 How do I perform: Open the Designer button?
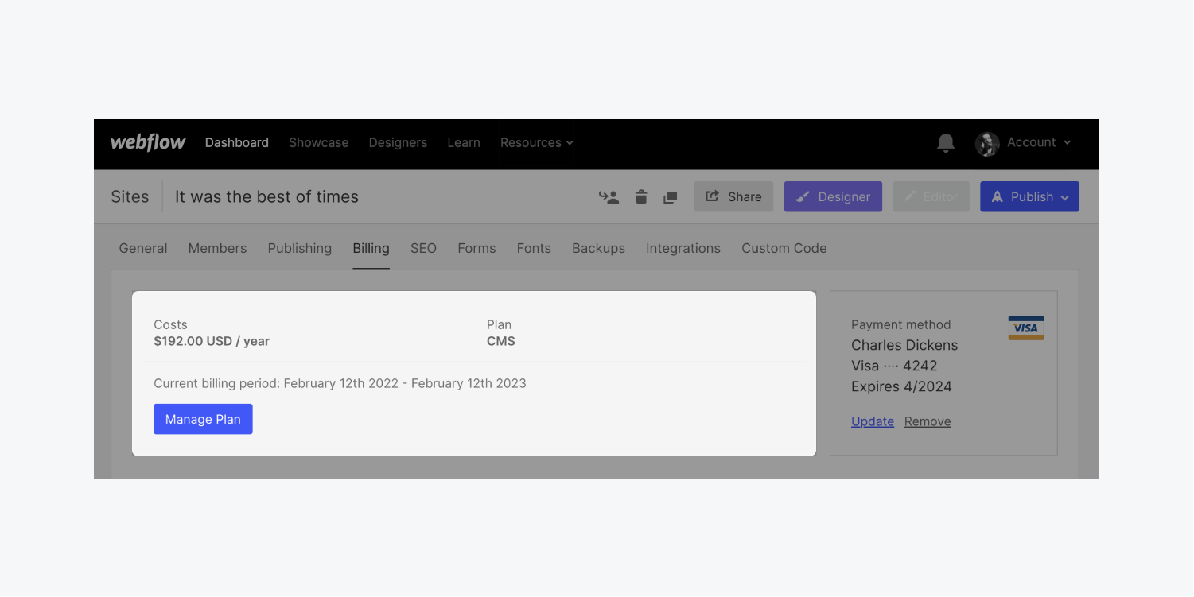coord(833,197)
